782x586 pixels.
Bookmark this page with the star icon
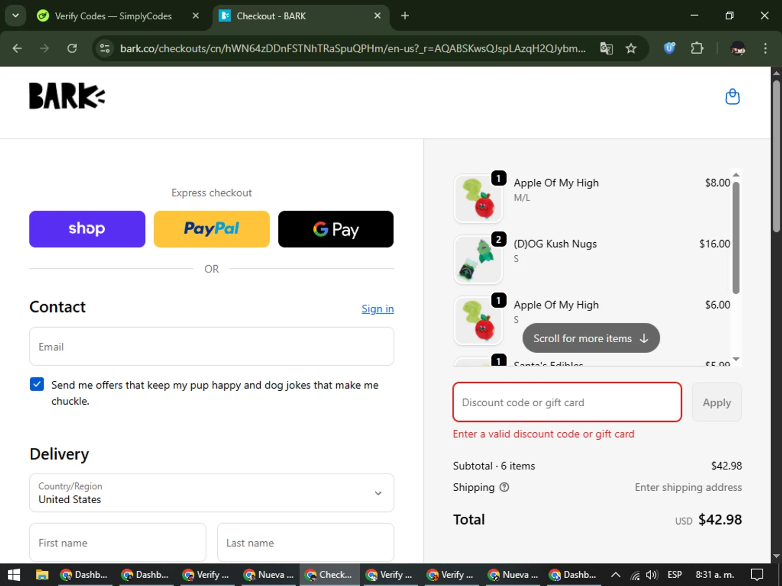click(631, 48)
